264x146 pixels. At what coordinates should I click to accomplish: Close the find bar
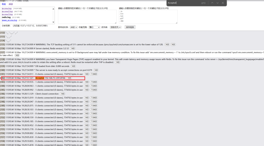pos(223,3)
